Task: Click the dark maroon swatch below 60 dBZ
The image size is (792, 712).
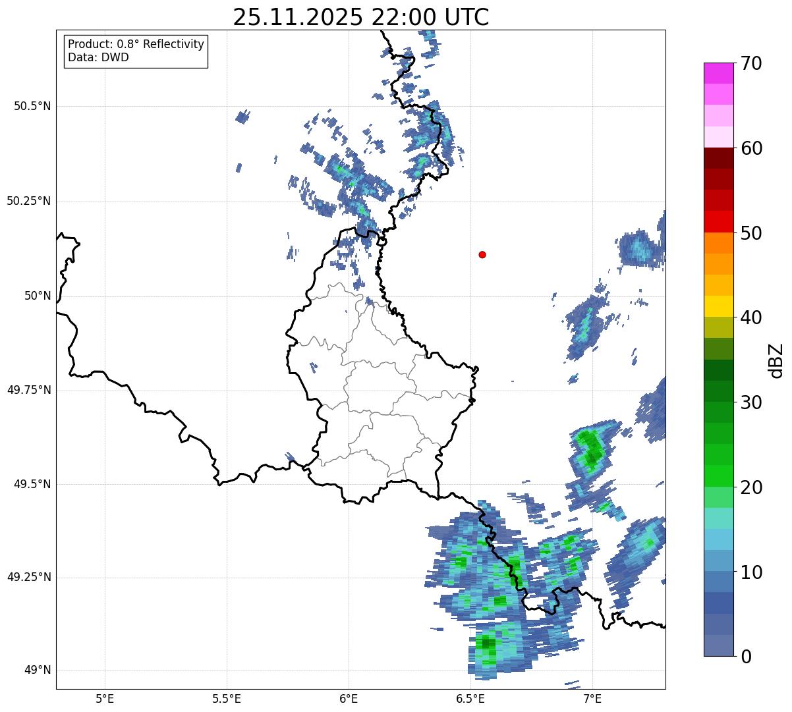Action: tap(718, 158)
